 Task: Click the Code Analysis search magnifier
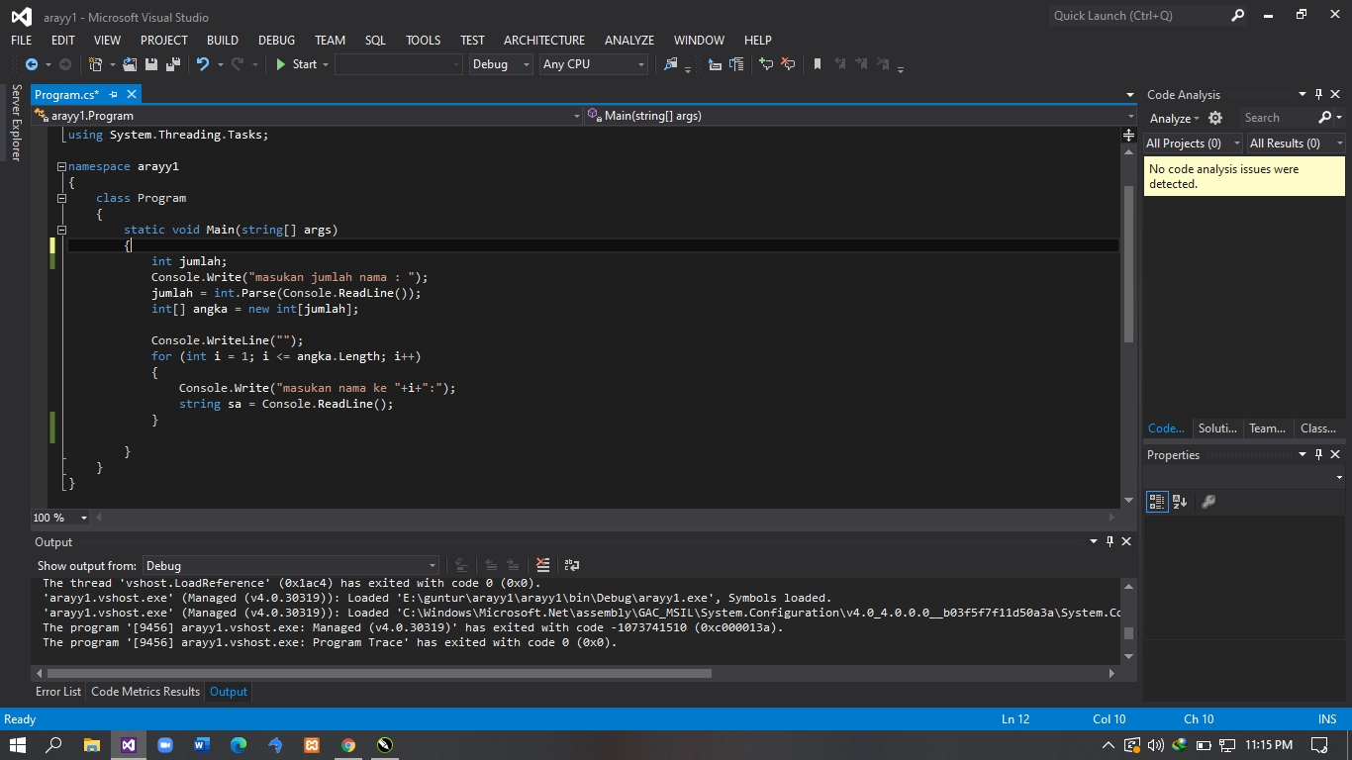[x=1325, y=118]
